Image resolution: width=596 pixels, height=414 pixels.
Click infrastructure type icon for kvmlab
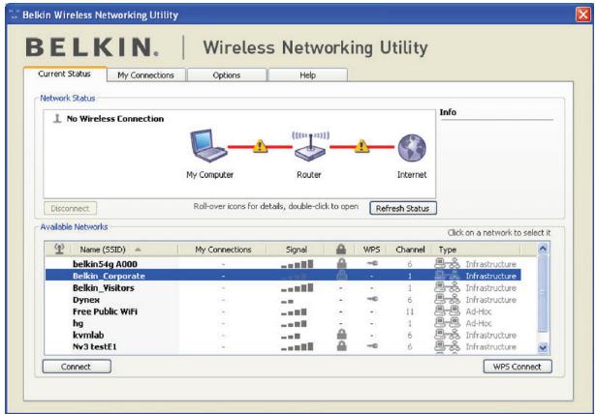[447, 335]
